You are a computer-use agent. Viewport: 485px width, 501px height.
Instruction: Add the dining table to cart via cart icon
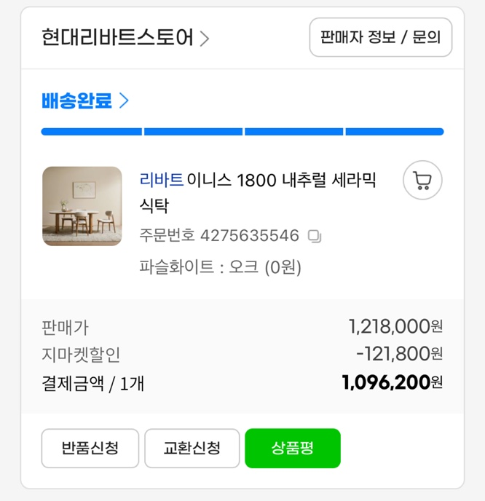coord(422,180)
